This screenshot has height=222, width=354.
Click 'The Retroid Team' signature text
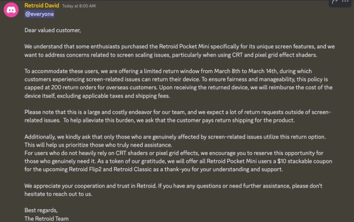coord(47,218)
